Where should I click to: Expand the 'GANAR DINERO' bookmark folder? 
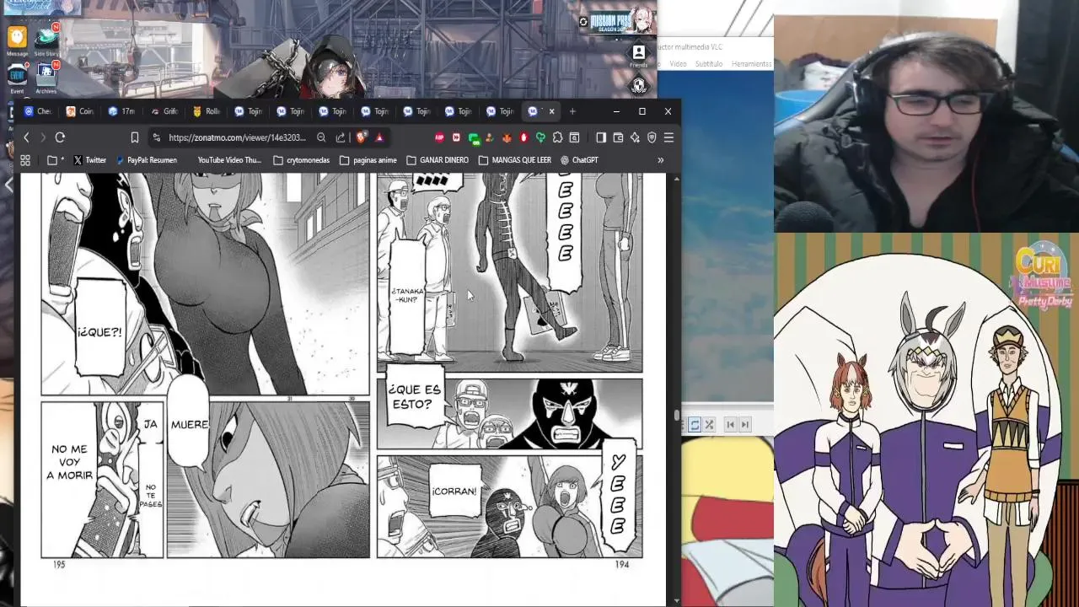438,160
